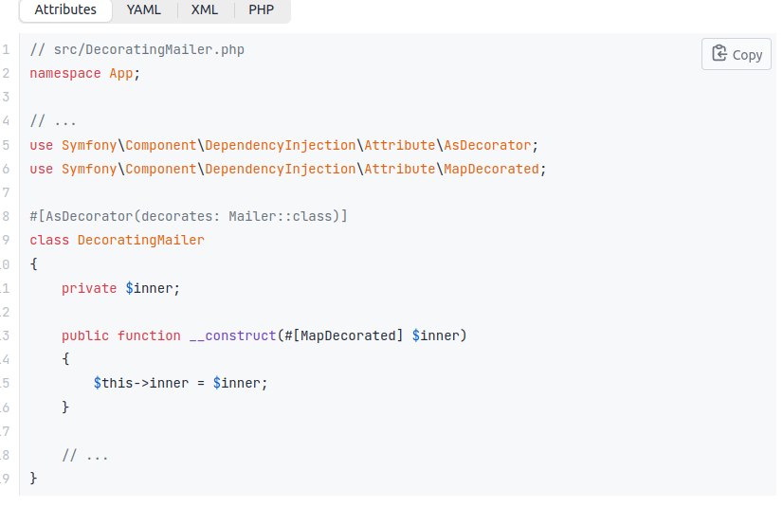
Task: Click the public keyword before function
Action: 85,335
